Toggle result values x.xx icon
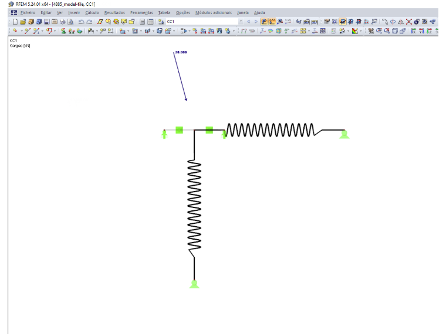Viewport: 446px width, 334px height. (288, 22)
